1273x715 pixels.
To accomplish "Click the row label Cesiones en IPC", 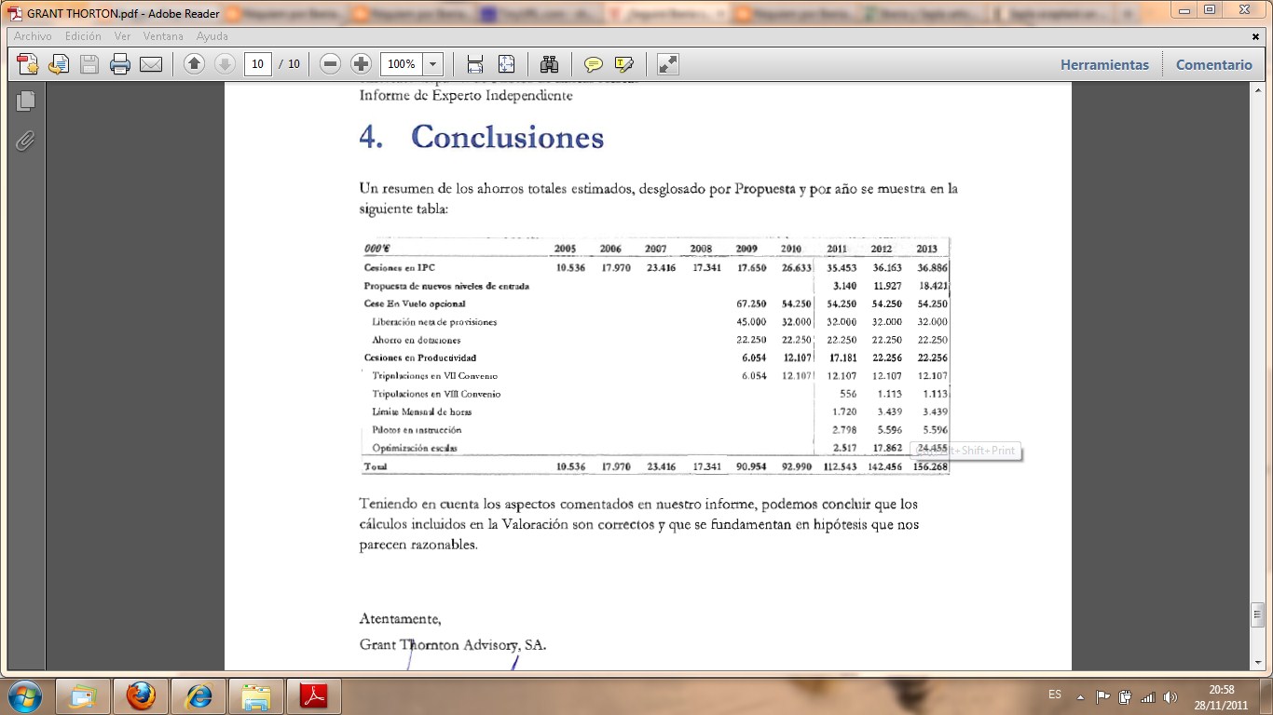I will tap(400, 267).
